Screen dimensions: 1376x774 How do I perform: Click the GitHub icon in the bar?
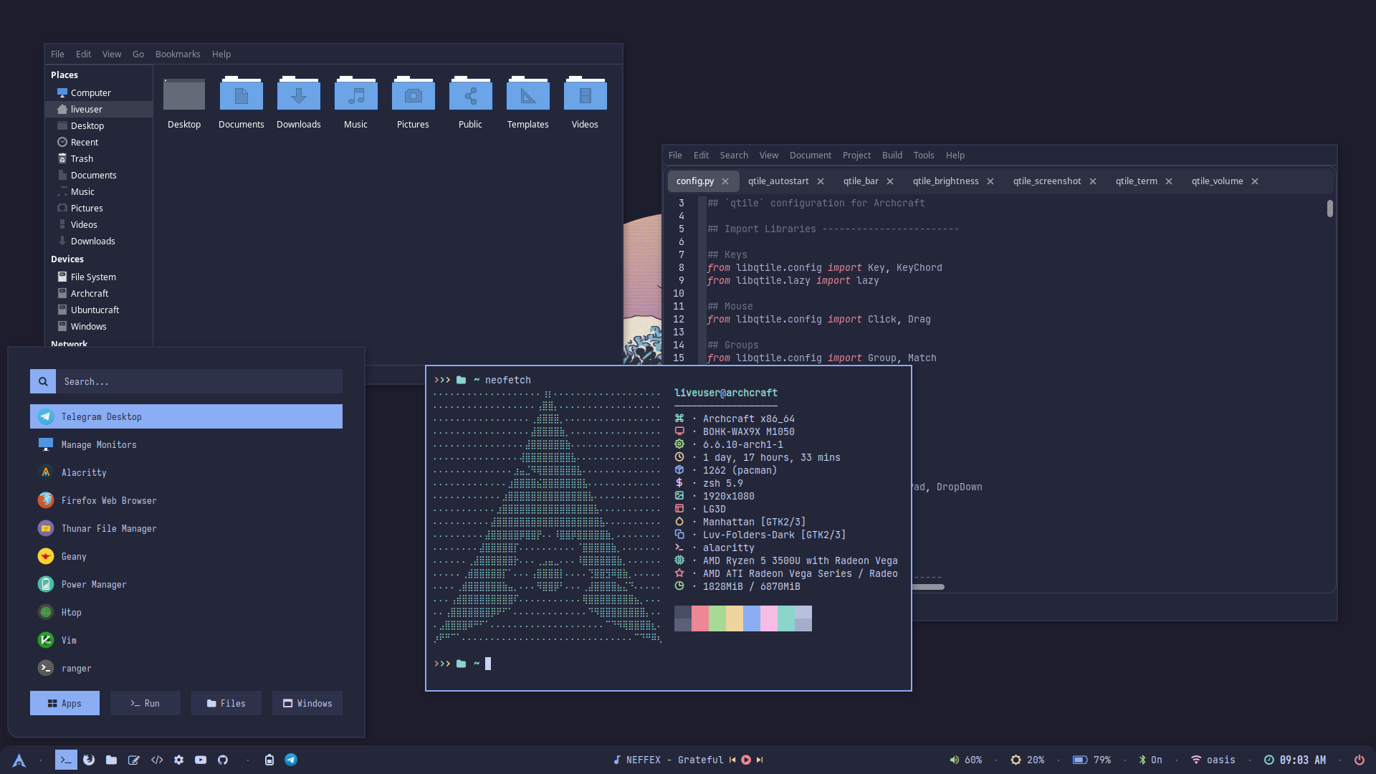click(x=223, y=760)
